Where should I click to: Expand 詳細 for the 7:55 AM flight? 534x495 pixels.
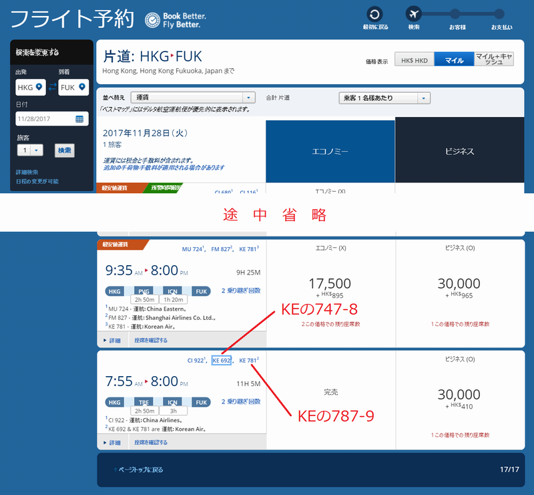(x=112, y=442)
